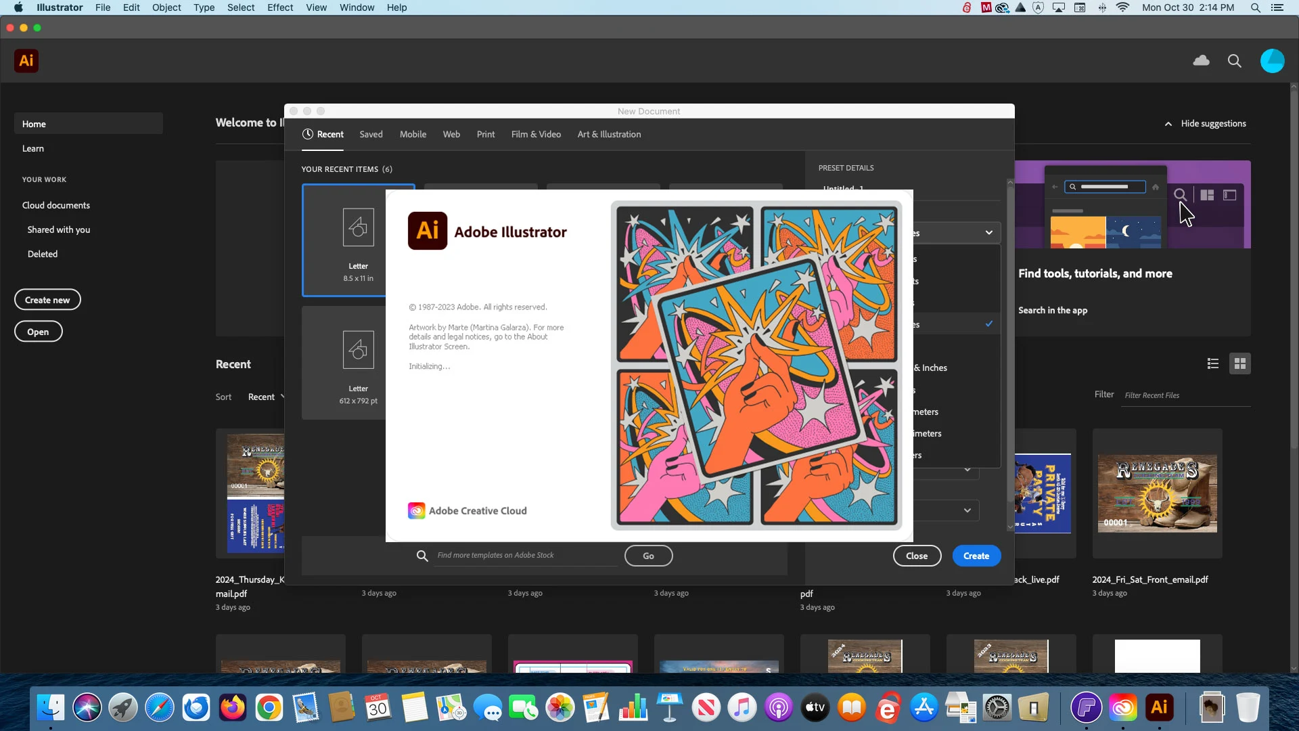Switch to the Print tab
This screenshot has height=731, width=1299.
pyautogui.click(x=486, y=134)
